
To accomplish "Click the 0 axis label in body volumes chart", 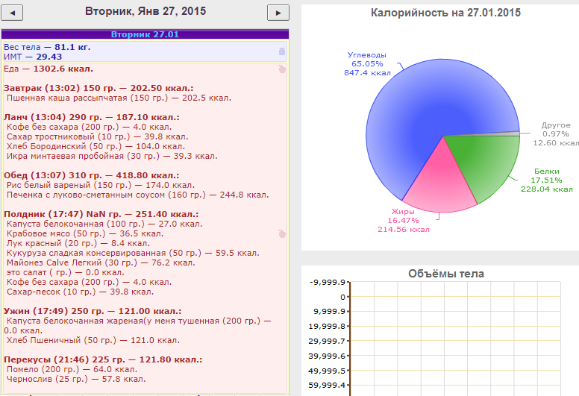I will point(342,297).
